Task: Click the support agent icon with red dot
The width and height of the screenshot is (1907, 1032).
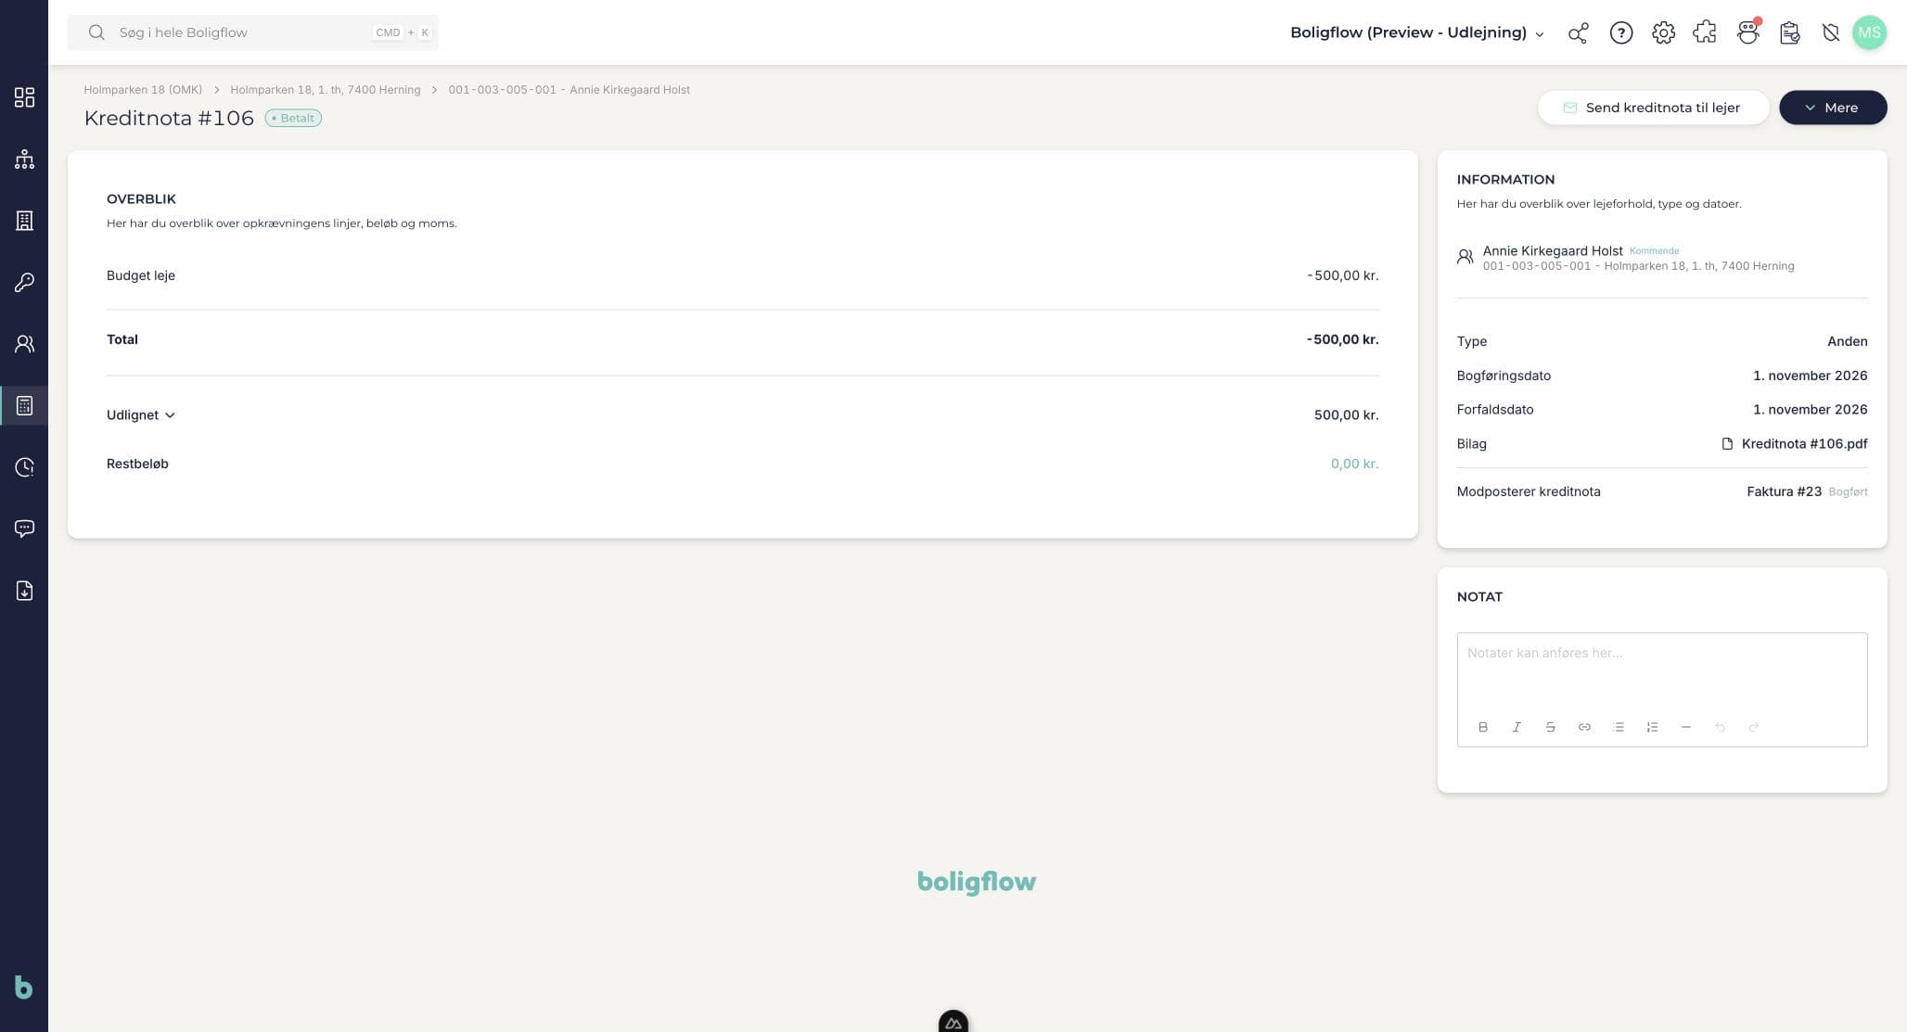Action: pos(1748,32)
